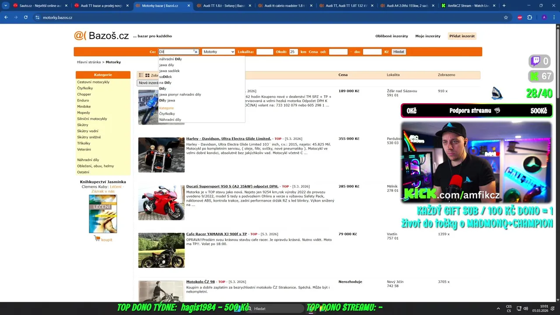
Task: Open Chopper category
Action: (84, 94)
